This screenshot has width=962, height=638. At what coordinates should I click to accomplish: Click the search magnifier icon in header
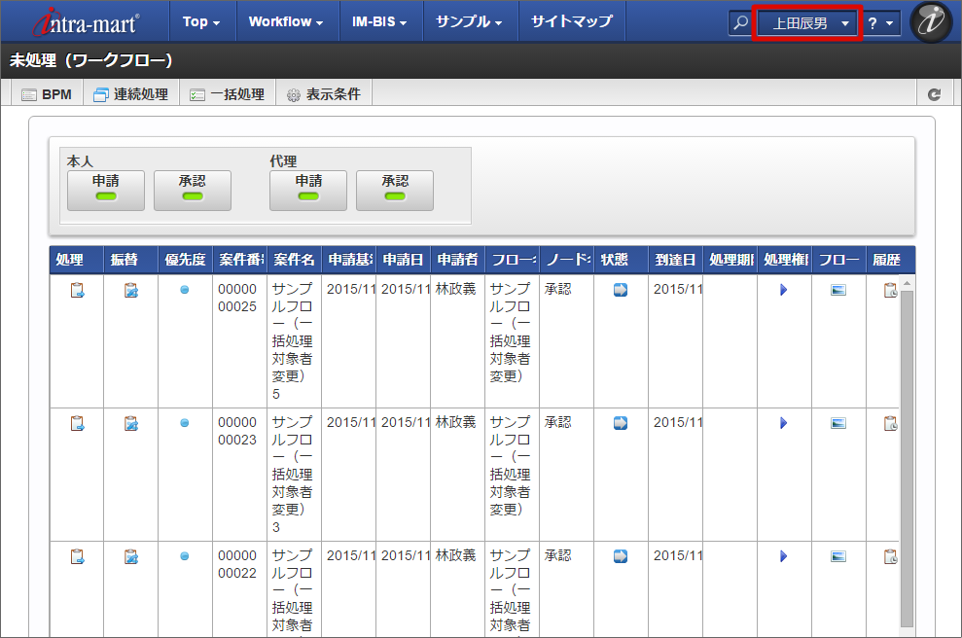point(741,23)
